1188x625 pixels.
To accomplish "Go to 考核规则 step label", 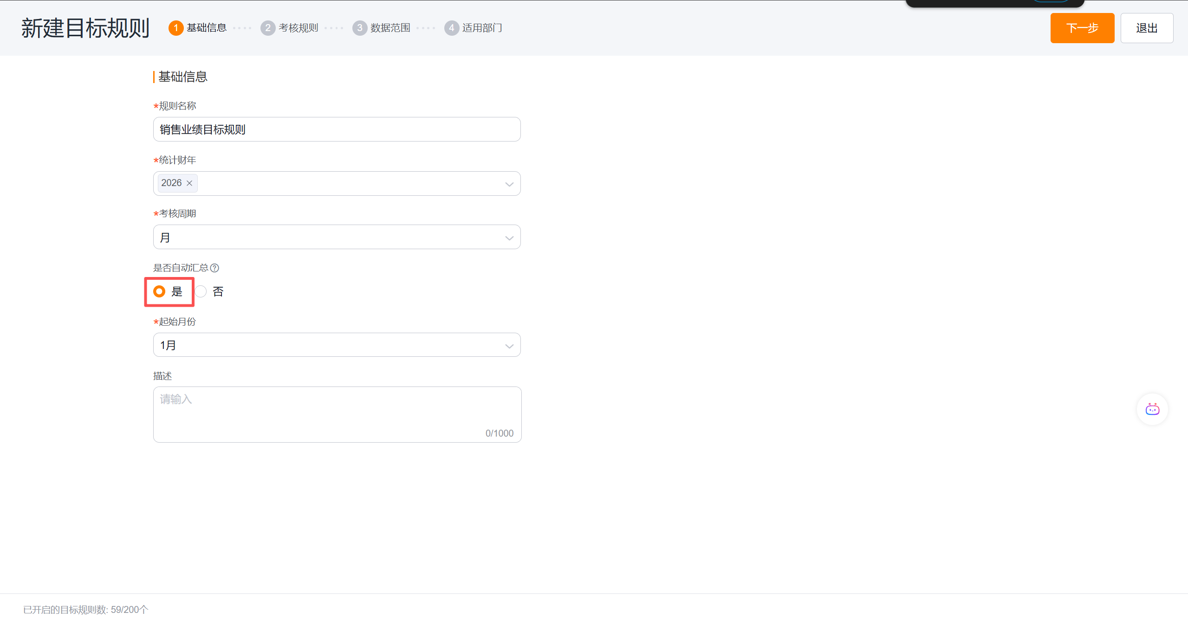I will (298, 28).
